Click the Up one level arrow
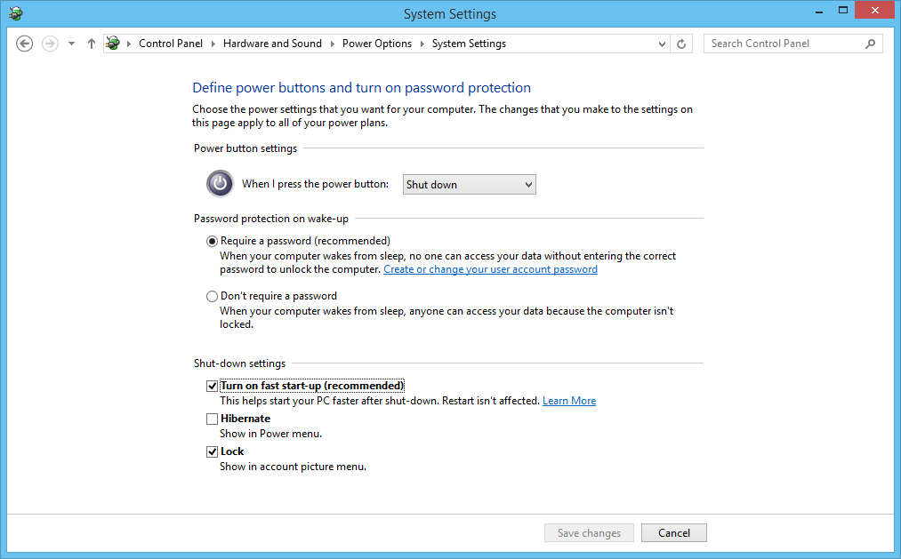Screen dimensions: 901x559 tap(91, 43)
